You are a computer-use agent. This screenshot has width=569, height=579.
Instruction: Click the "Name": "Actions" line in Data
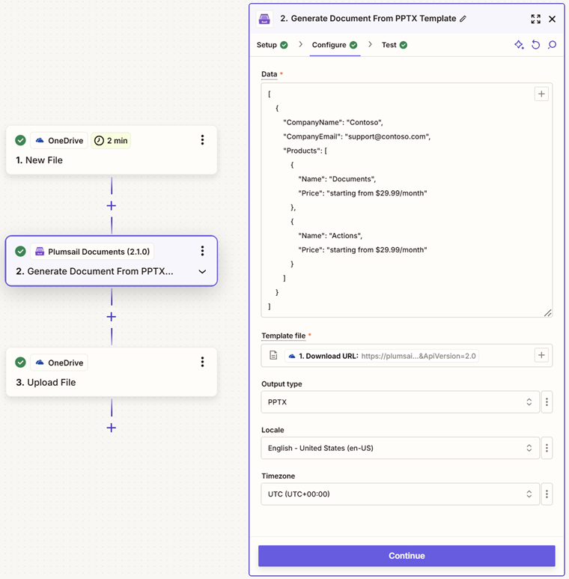pyautogui.click(x=330, y=236)
